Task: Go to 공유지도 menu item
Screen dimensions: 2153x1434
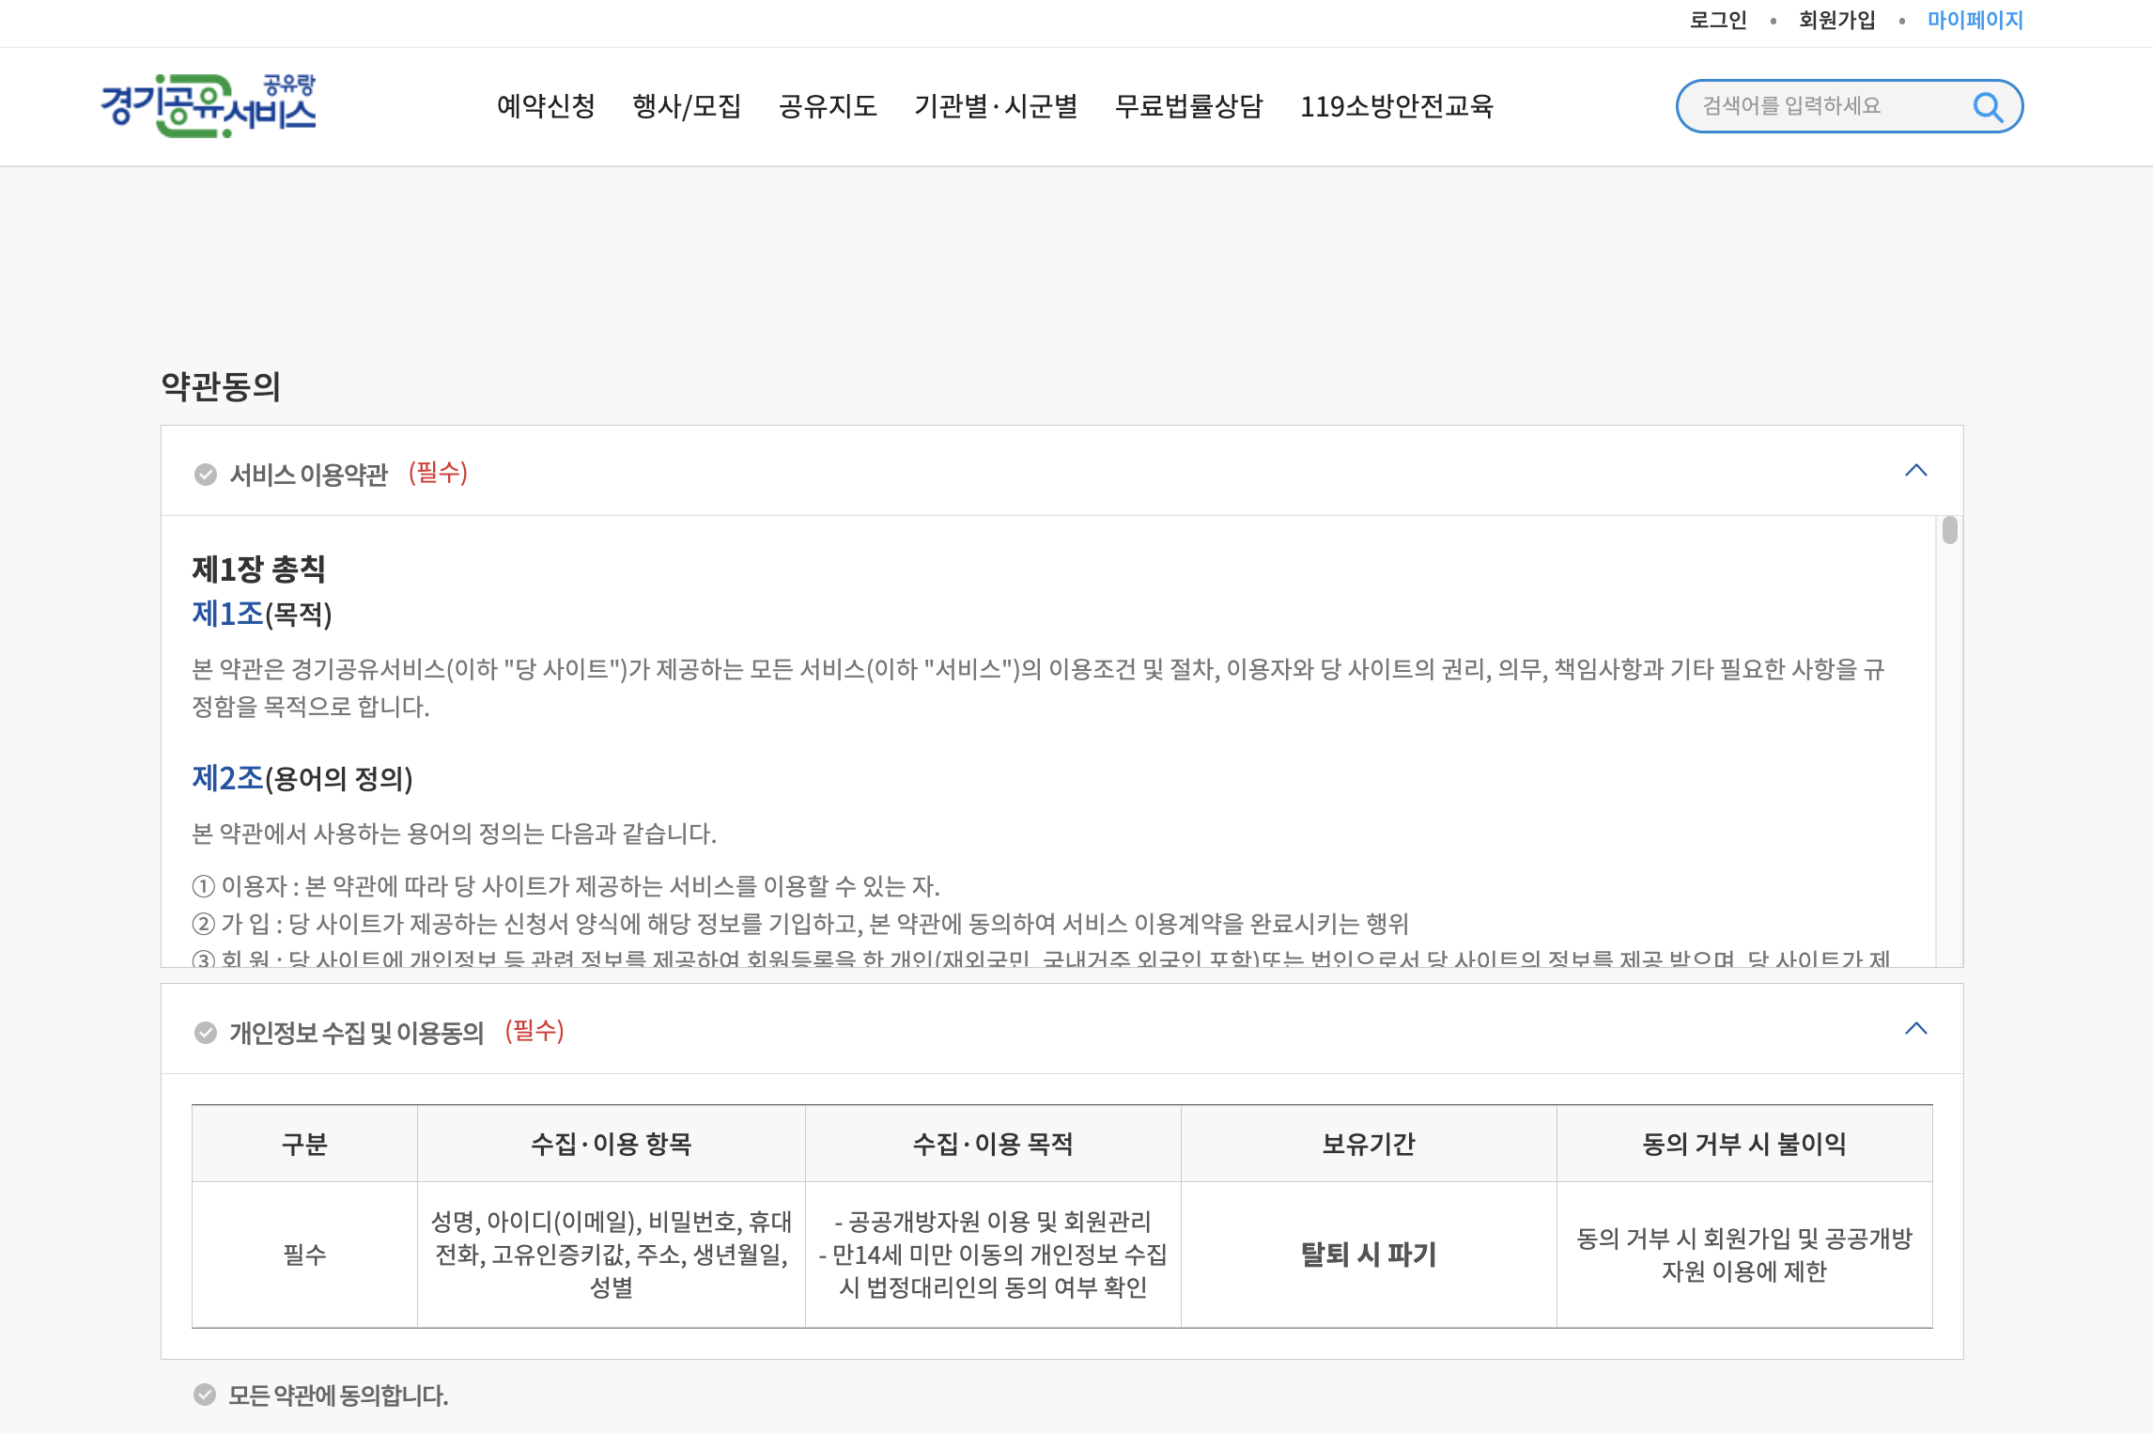Action: tap(828, 106)
